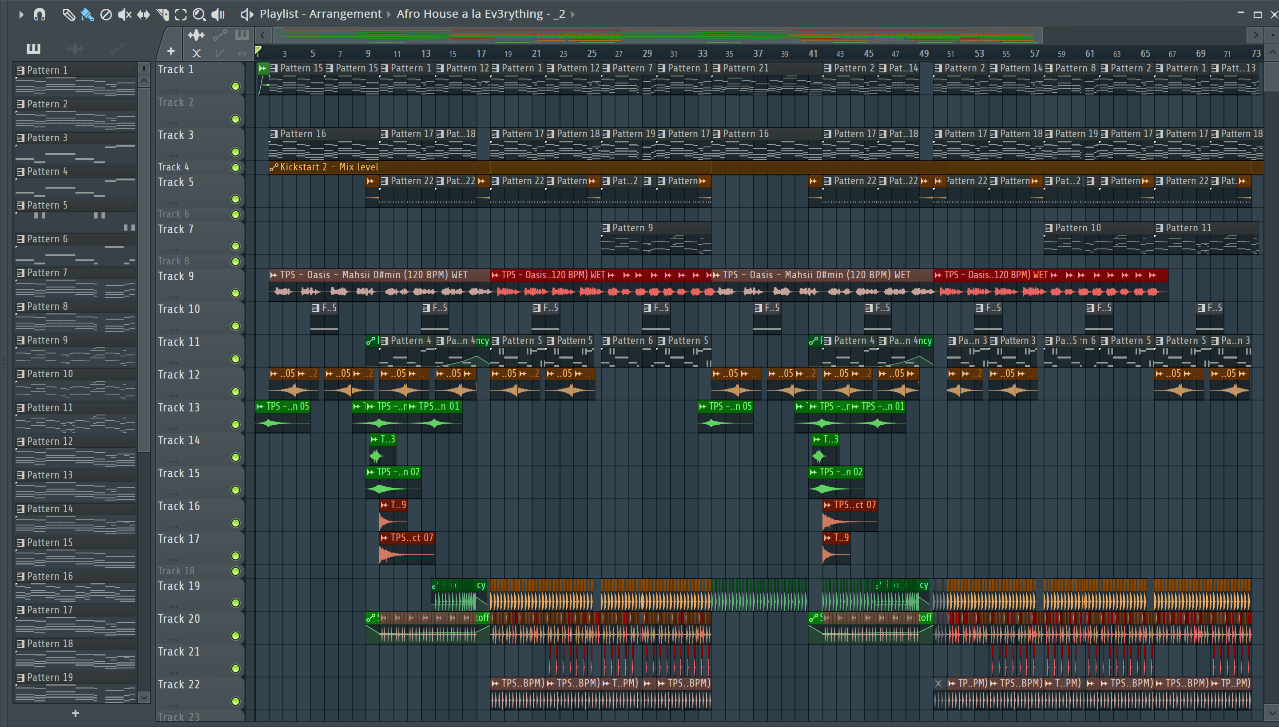Open the playlist options menu arrow
This screenshot has width=1279, height=727.
21,15
